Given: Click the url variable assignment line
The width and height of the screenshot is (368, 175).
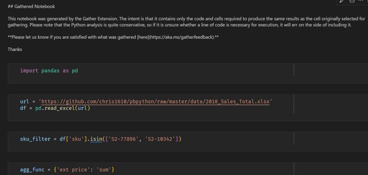Looking at the screenshot, I should tap(146, 101).
